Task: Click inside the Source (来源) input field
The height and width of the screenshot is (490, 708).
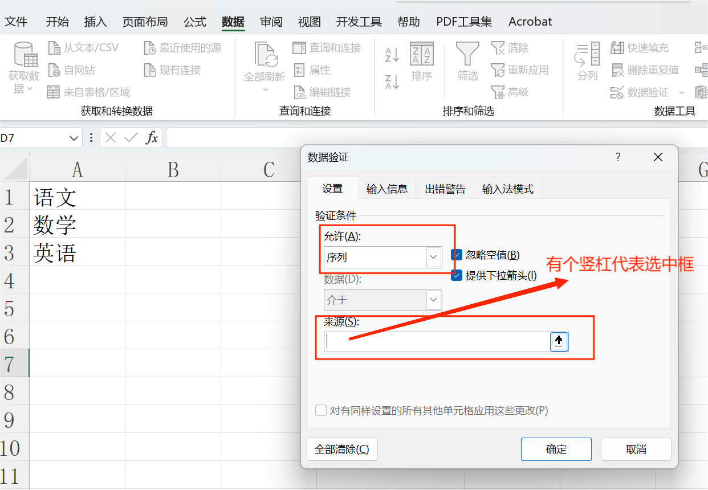Action: [436, 341]
